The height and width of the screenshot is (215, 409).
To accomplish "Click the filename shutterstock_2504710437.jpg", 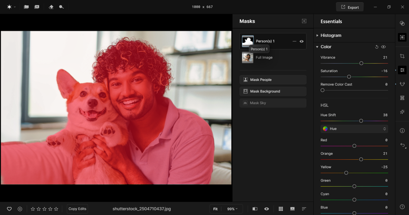I will [x=142, y=209].
